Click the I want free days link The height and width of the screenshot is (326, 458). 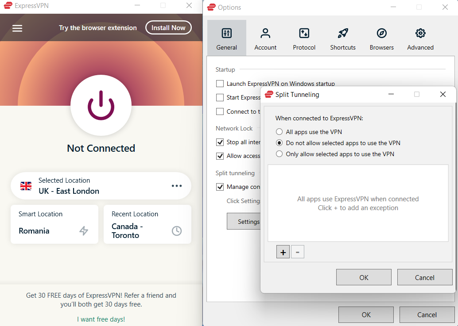coord(101,319)
